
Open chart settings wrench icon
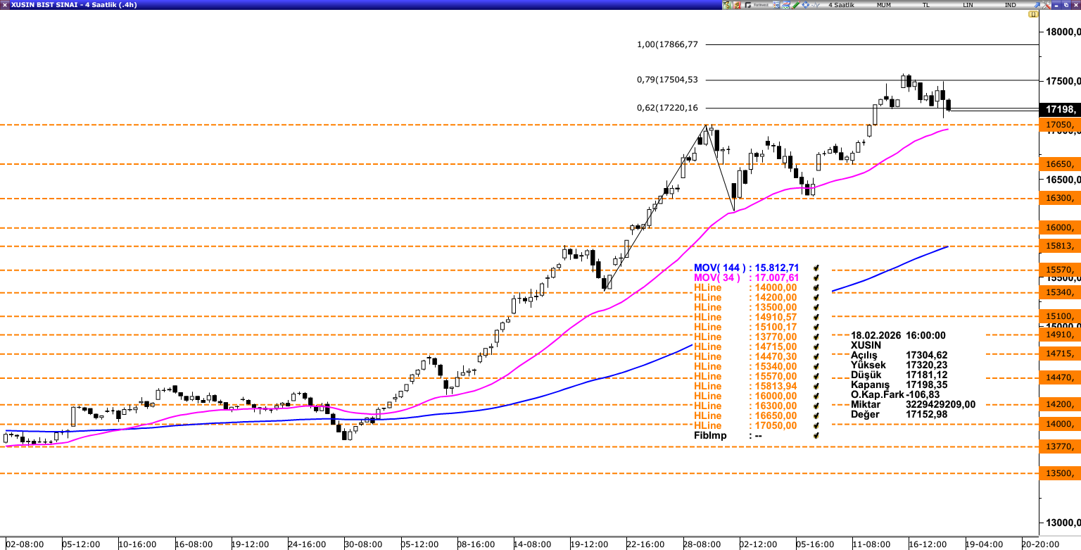click(x=1045, y=5)
